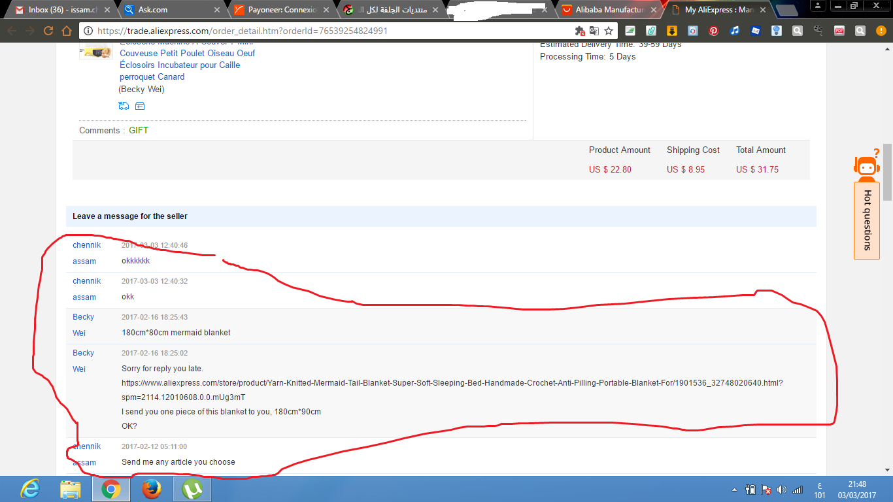
Task: Open the film reel extension icon
Action: click(x=818, y=31)
